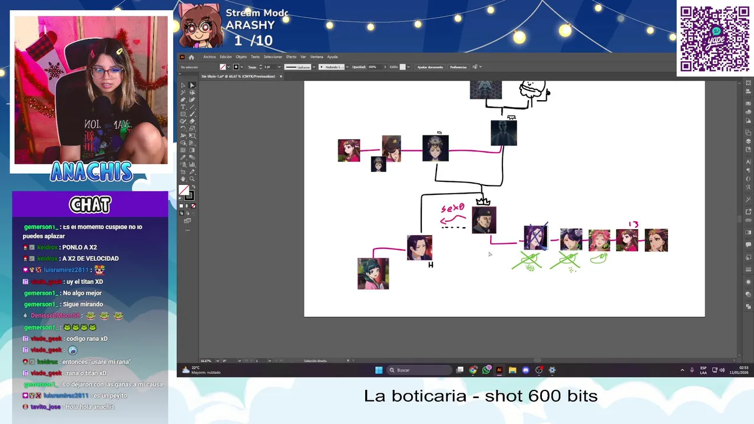
Task: Click the Illustrator Home icon
Action: [x=191, y=57]
